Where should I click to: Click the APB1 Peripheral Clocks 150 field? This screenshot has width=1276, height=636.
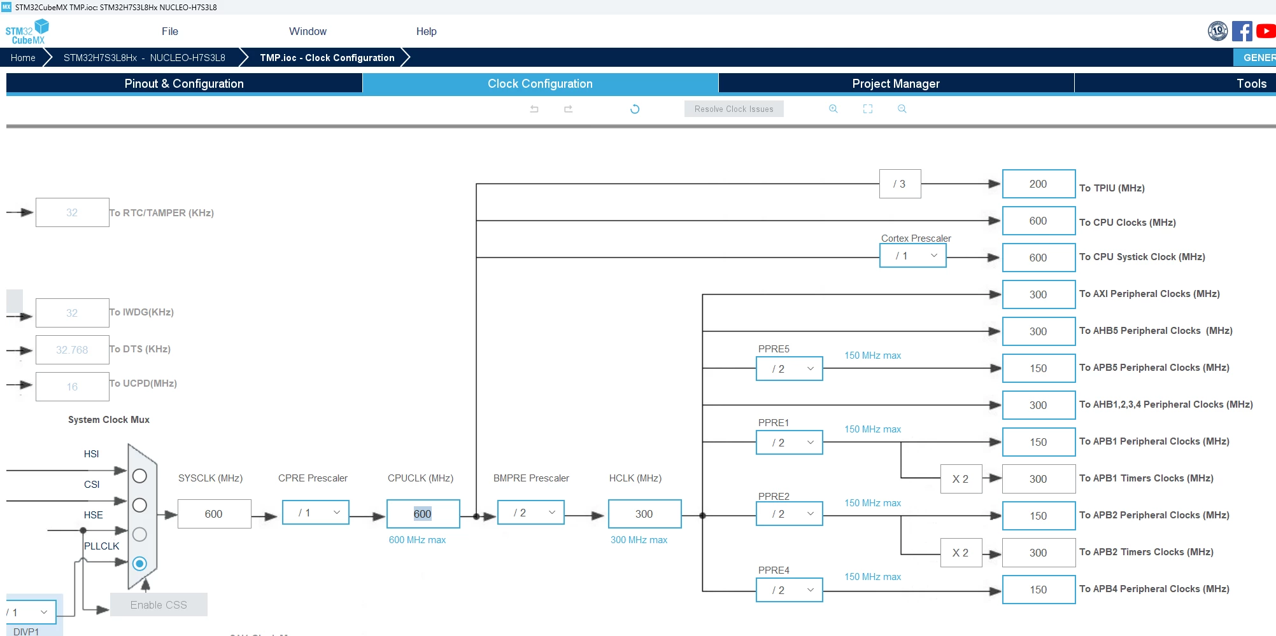tap(1039, 442)
